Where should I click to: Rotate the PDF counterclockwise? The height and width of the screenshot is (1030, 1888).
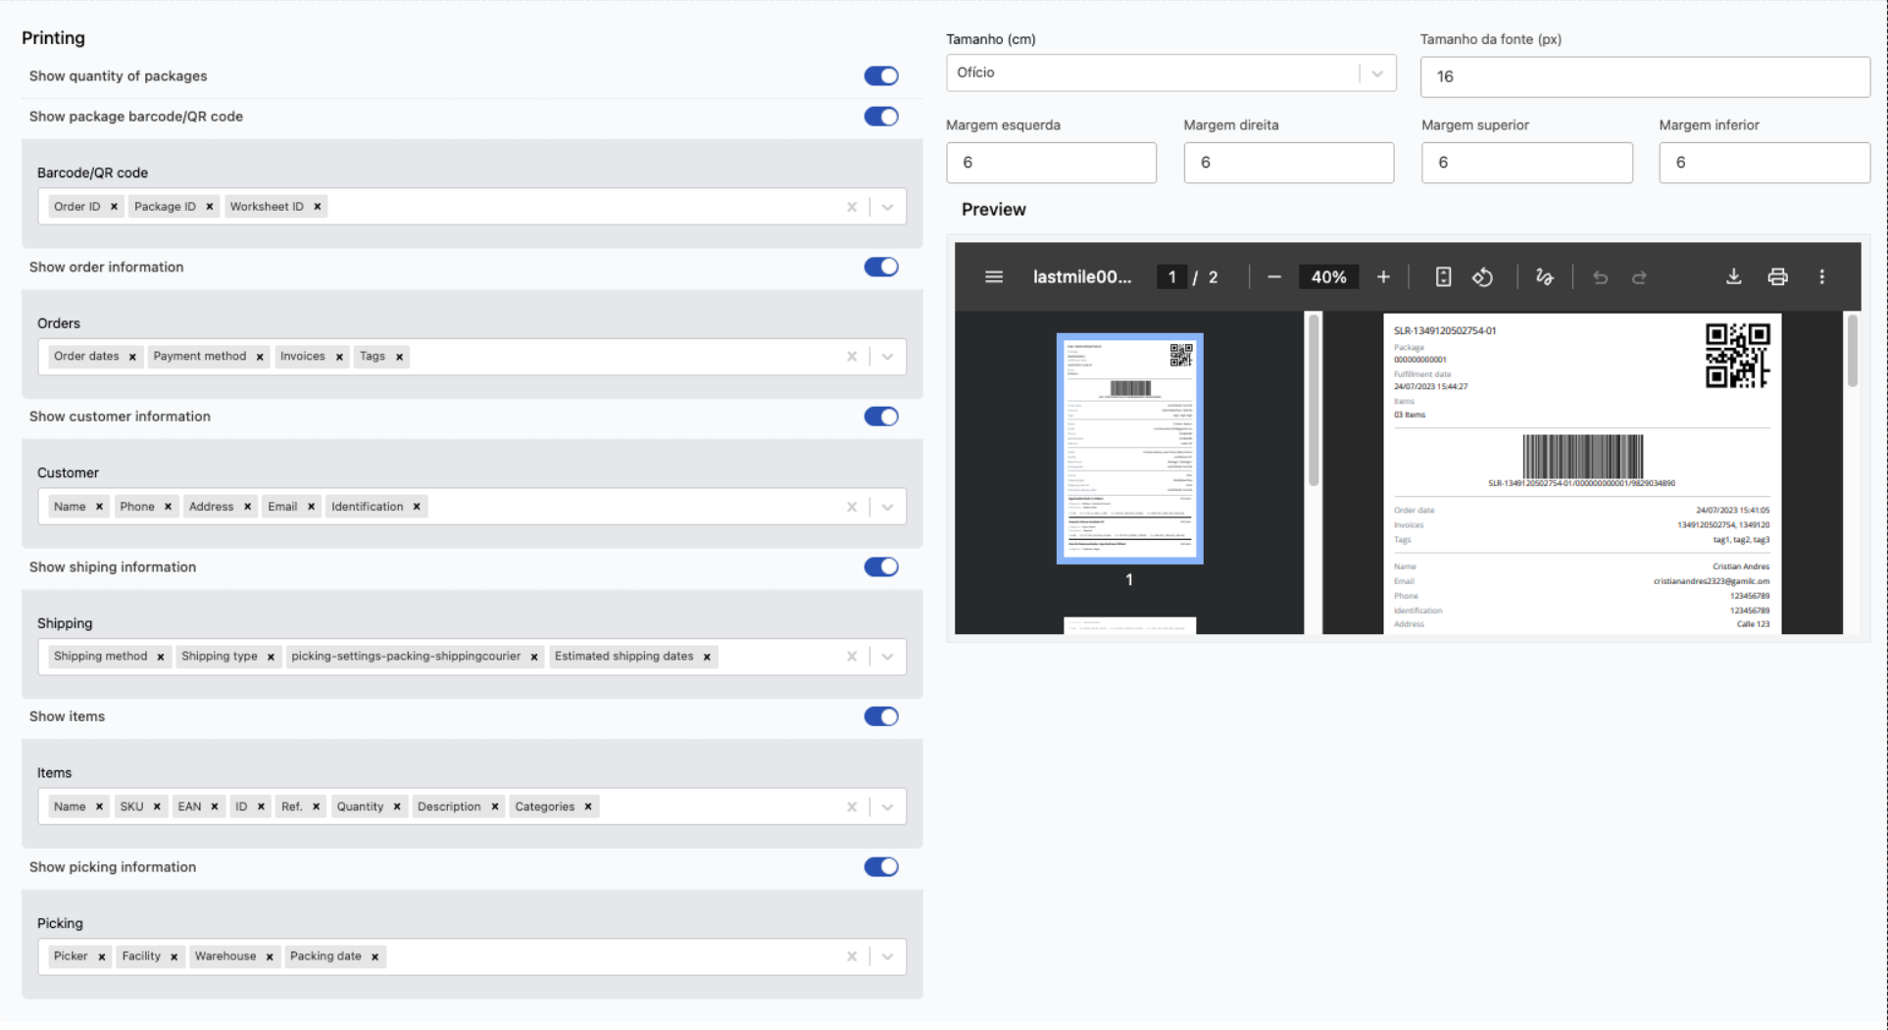[x=1482, y=277]
